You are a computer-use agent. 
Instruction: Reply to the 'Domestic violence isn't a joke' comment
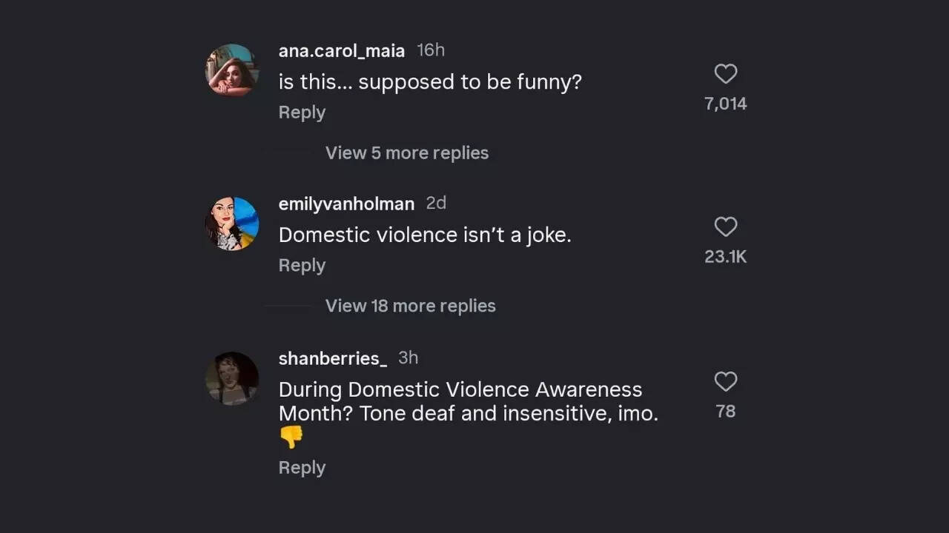[x=302, y=265]
